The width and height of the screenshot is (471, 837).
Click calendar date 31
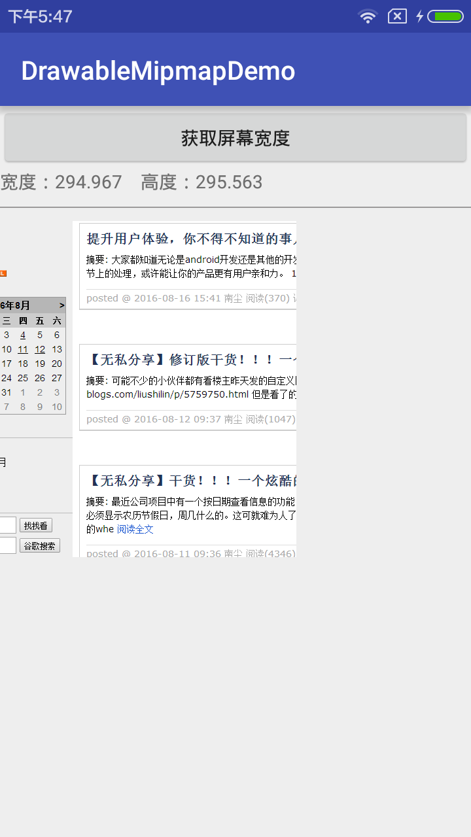coord(7,392)
